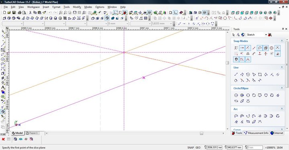Select the arrow Select tool in left toolbar

tap(3, 31)
